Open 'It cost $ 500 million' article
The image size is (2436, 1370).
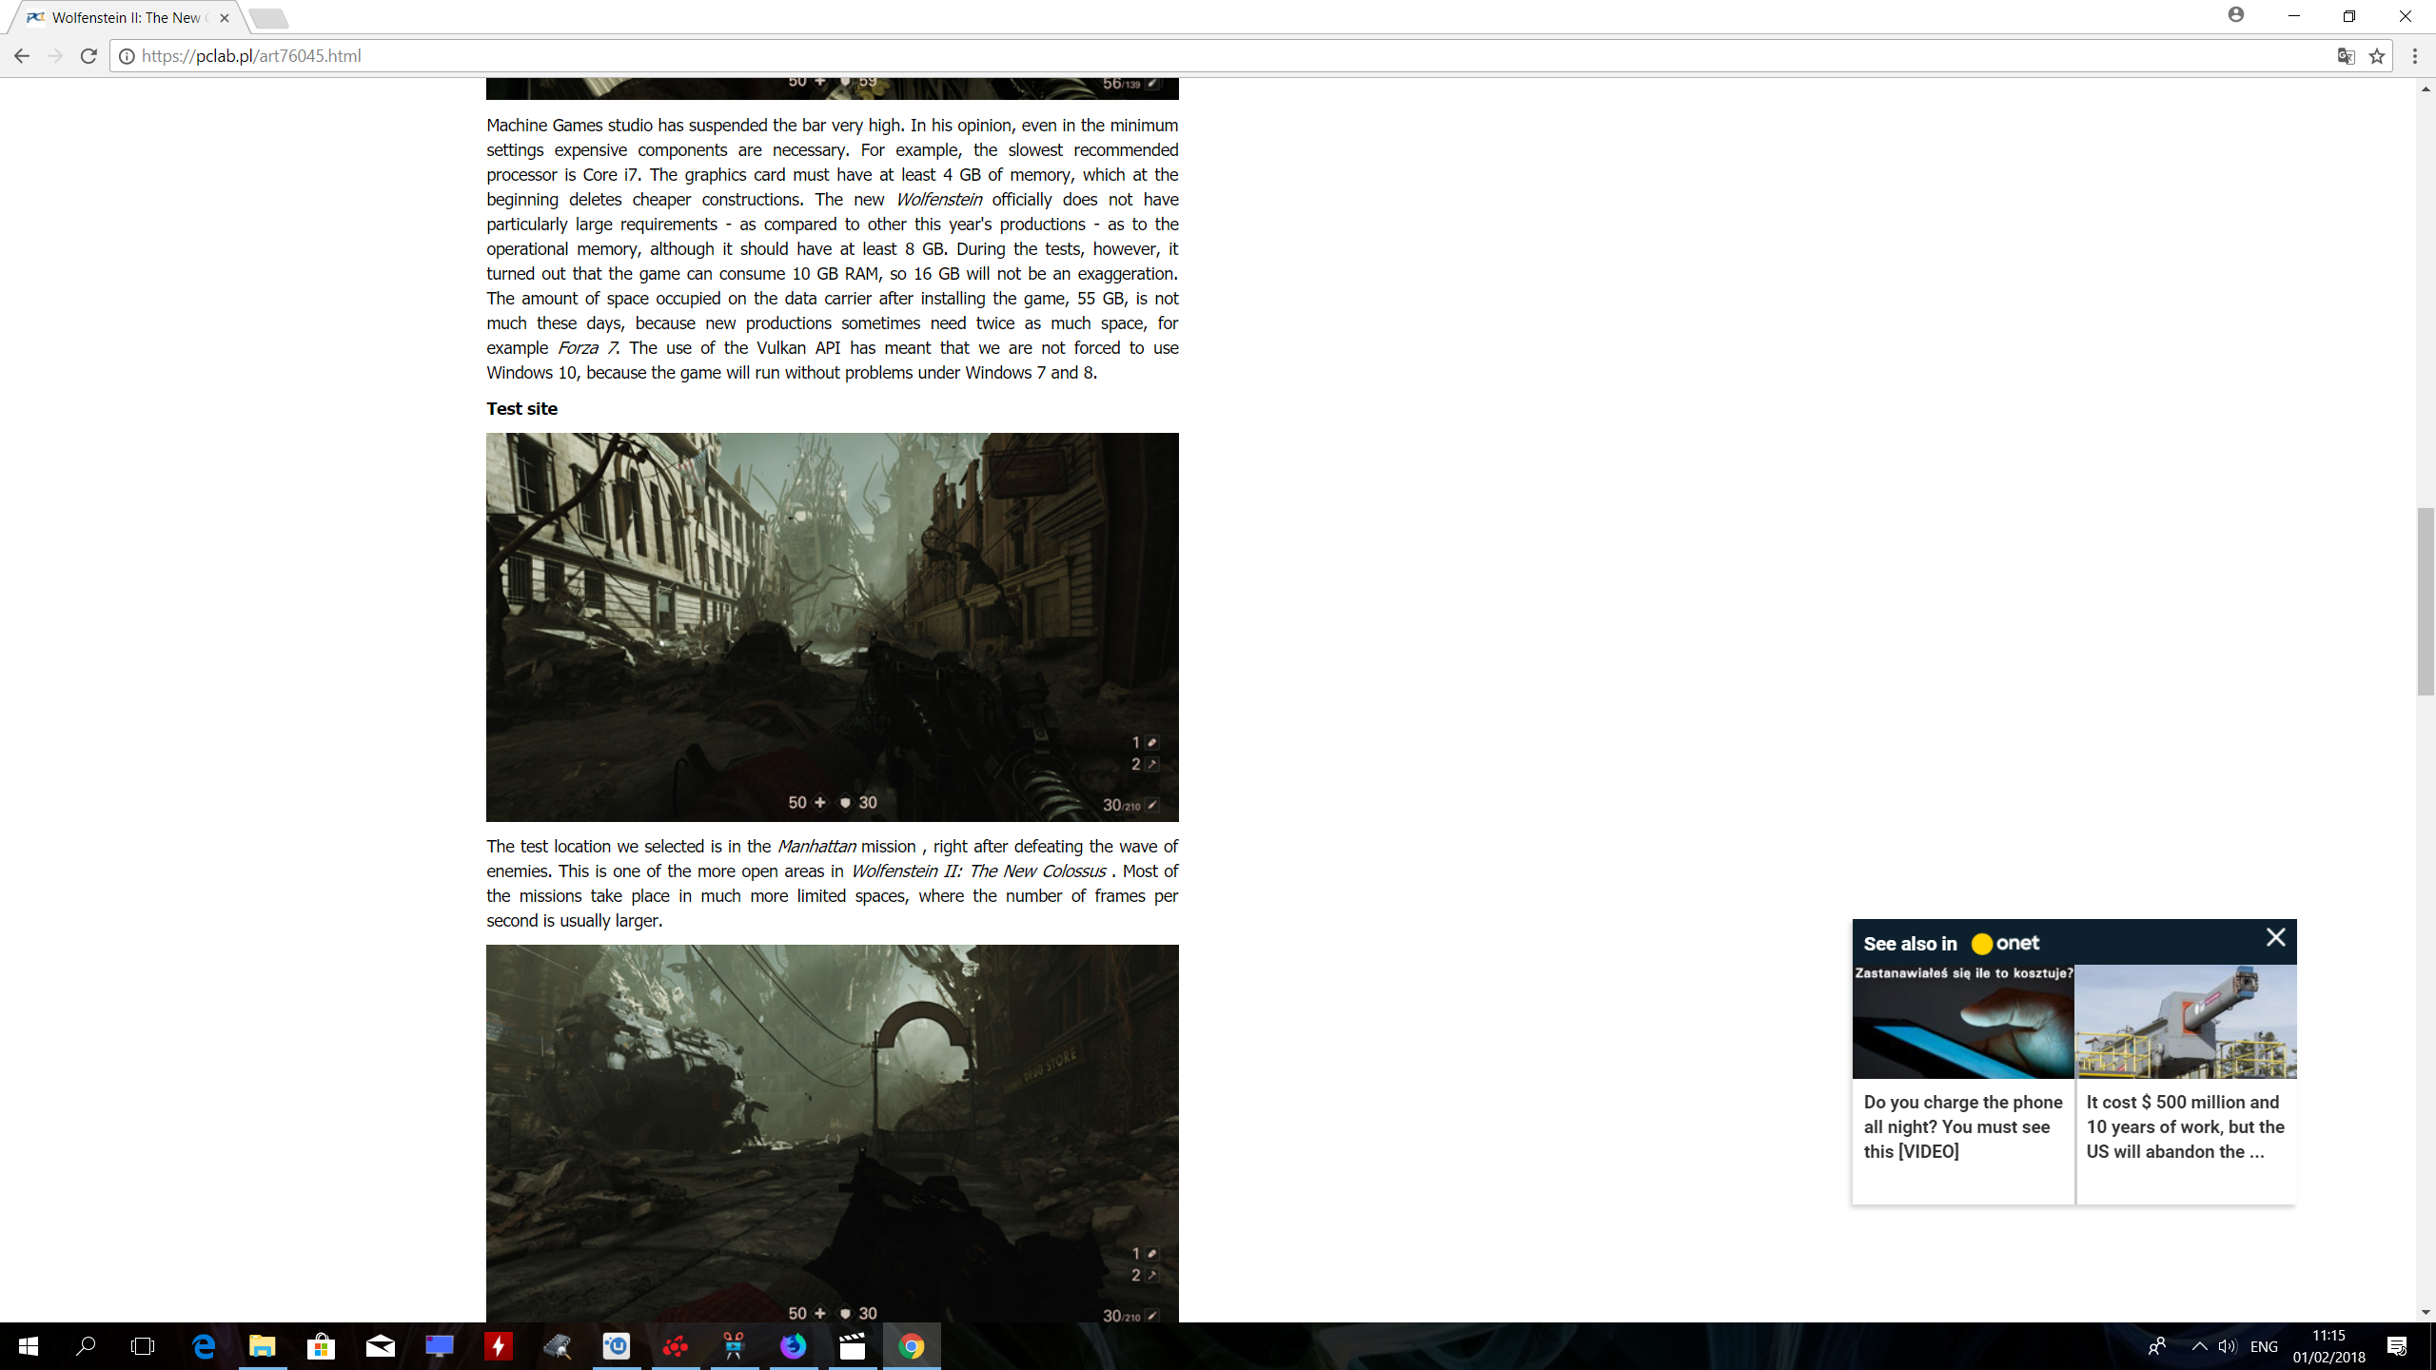2185,1126
